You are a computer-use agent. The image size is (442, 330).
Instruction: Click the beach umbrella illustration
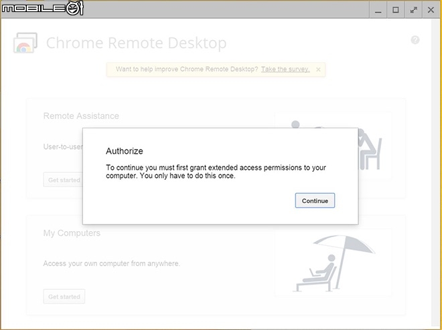pos(334,263)
